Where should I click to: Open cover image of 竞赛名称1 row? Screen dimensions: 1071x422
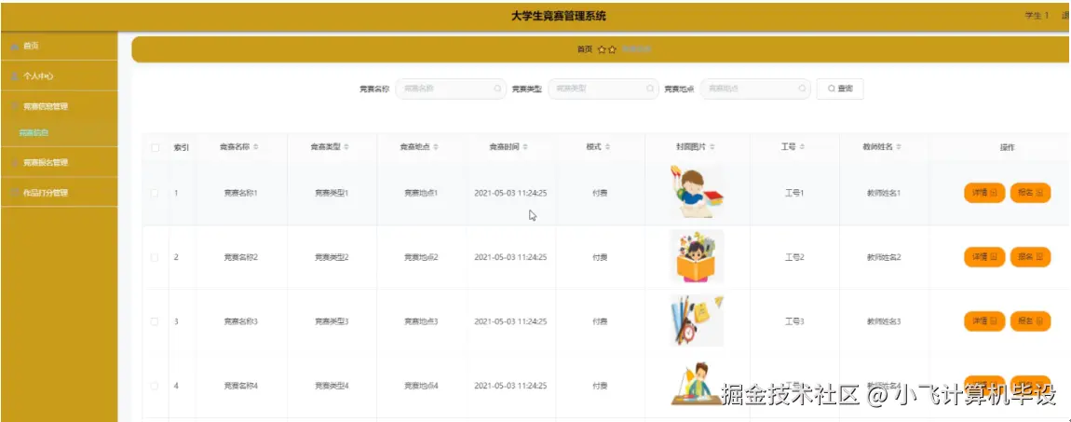tap(697, 192)
